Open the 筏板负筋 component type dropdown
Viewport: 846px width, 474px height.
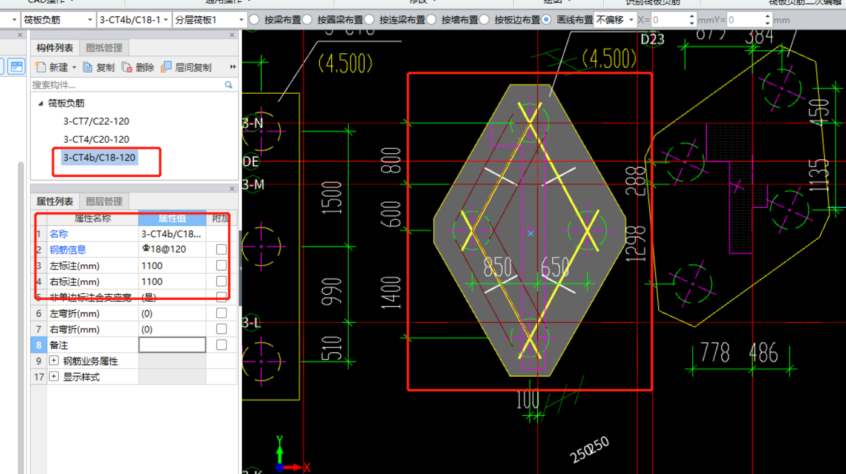[90, 20]
